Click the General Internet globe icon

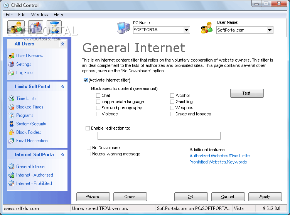pos(11,166)
